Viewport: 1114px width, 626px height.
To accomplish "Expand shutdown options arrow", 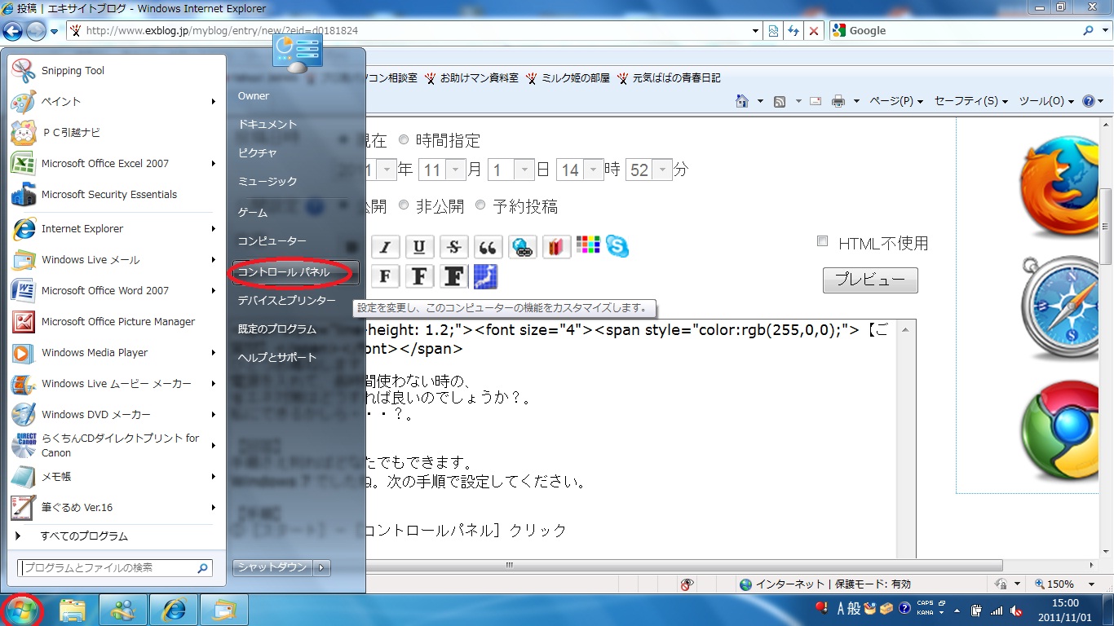I will 321,567.
